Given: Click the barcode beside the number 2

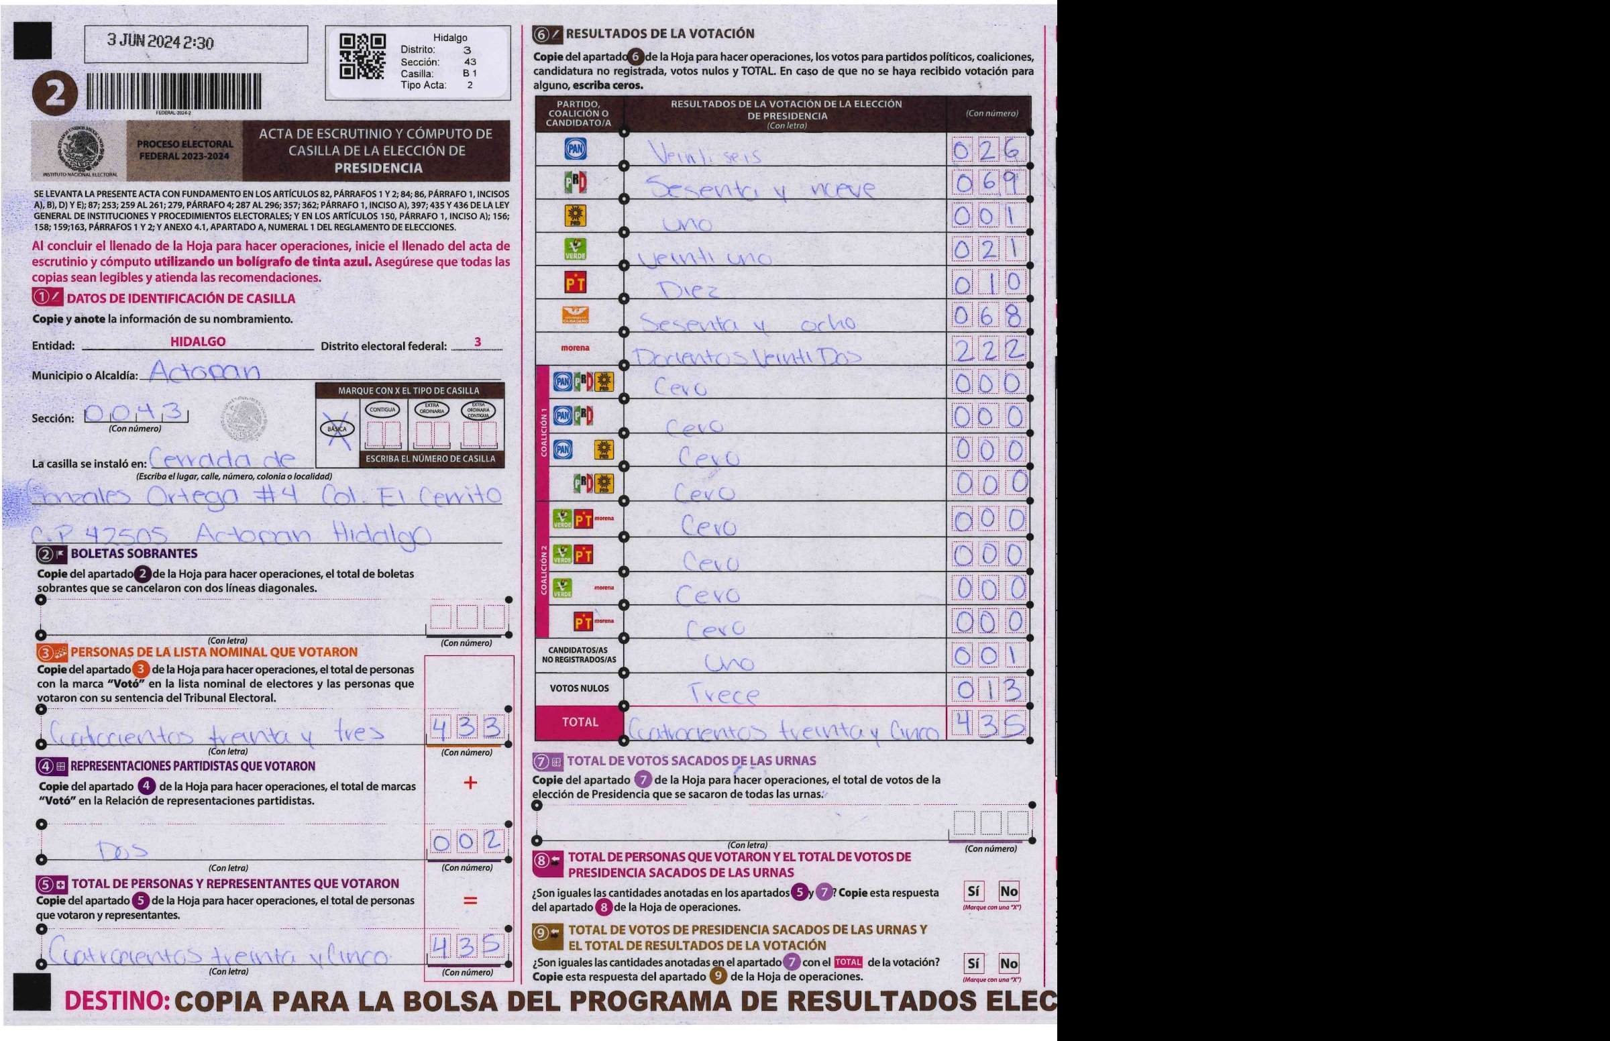Looking at the screenshot, I should (174, 91).
